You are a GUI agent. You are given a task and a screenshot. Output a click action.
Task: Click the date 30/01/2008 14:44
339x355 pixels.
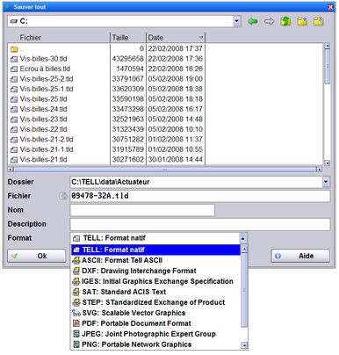click(x=176, y=160)
